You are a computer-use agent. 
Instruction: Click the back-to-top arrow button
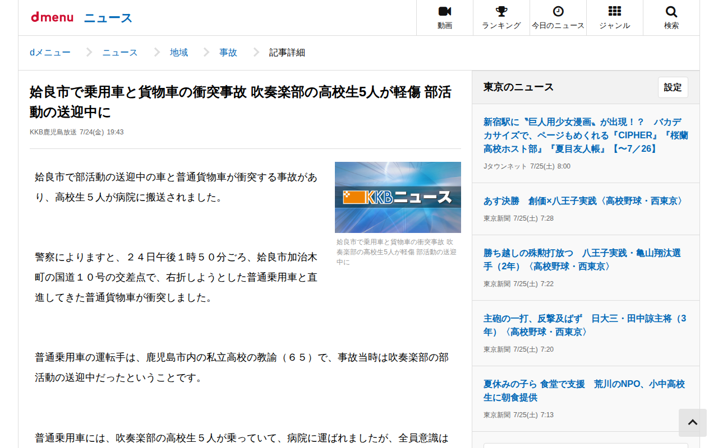click(x=693, y=423)
